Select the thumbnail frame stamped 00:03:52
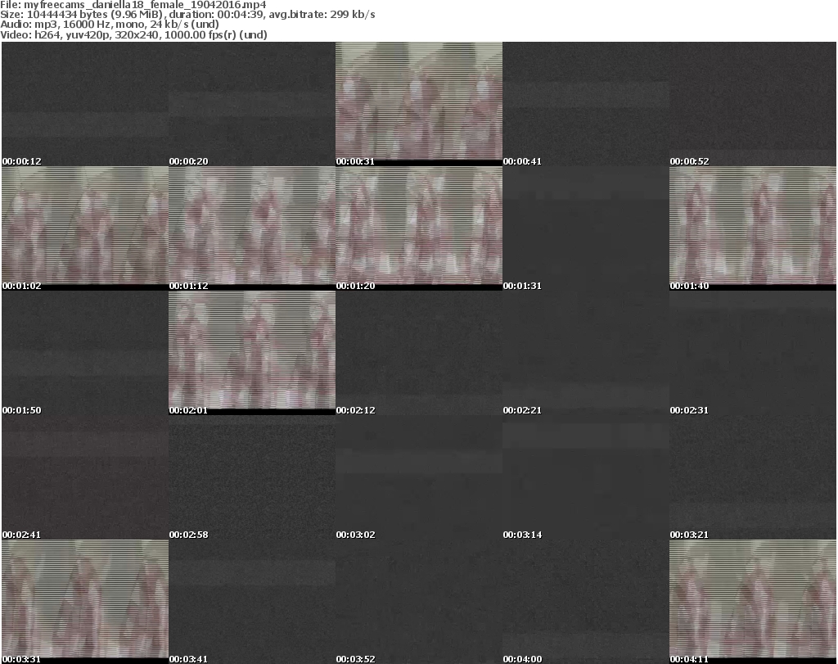This screenshot has width=838, height=664. [x=419, y=602]
